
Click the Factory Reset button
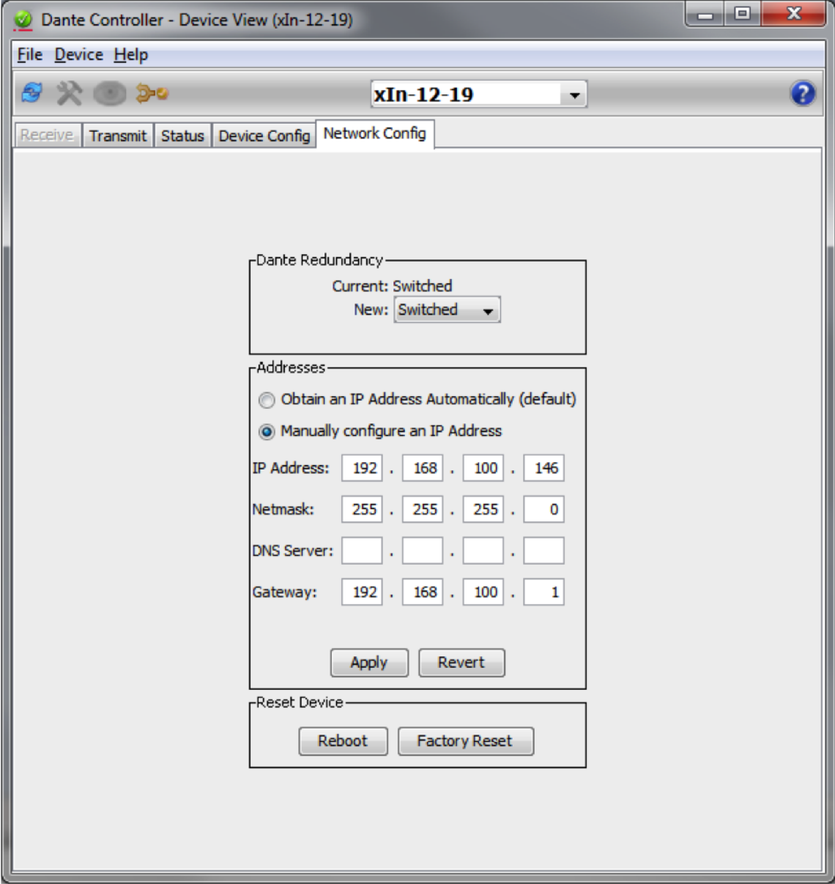click(464, 741)
